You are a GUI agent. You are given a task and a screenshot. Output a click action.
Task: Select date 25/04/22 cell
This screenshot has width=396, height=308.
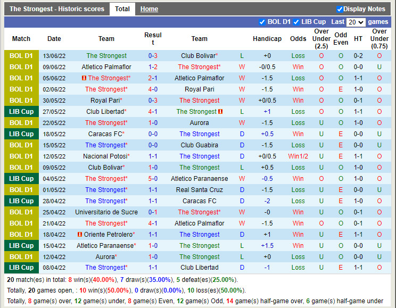click(x=54, y=212)
